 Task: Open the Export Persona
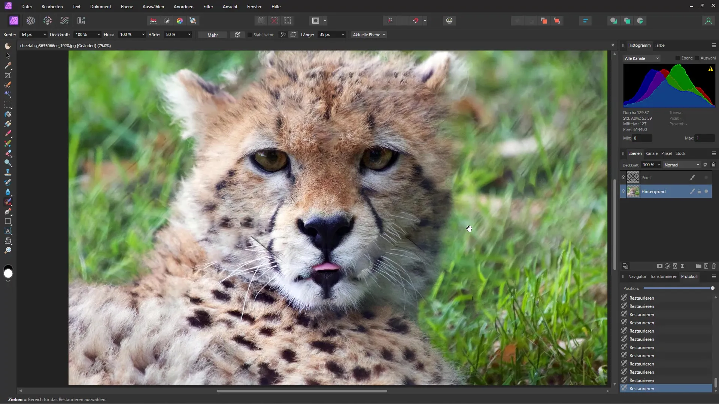coord(81,21)
